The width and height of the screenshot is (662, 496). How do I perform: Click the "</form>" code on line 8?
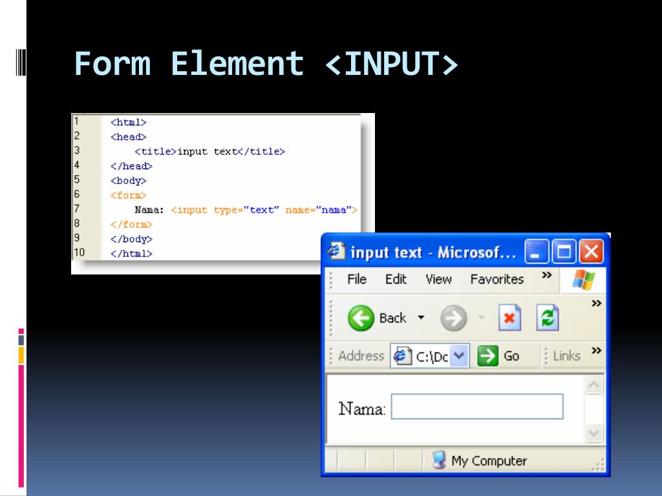(x=131, y=224)
